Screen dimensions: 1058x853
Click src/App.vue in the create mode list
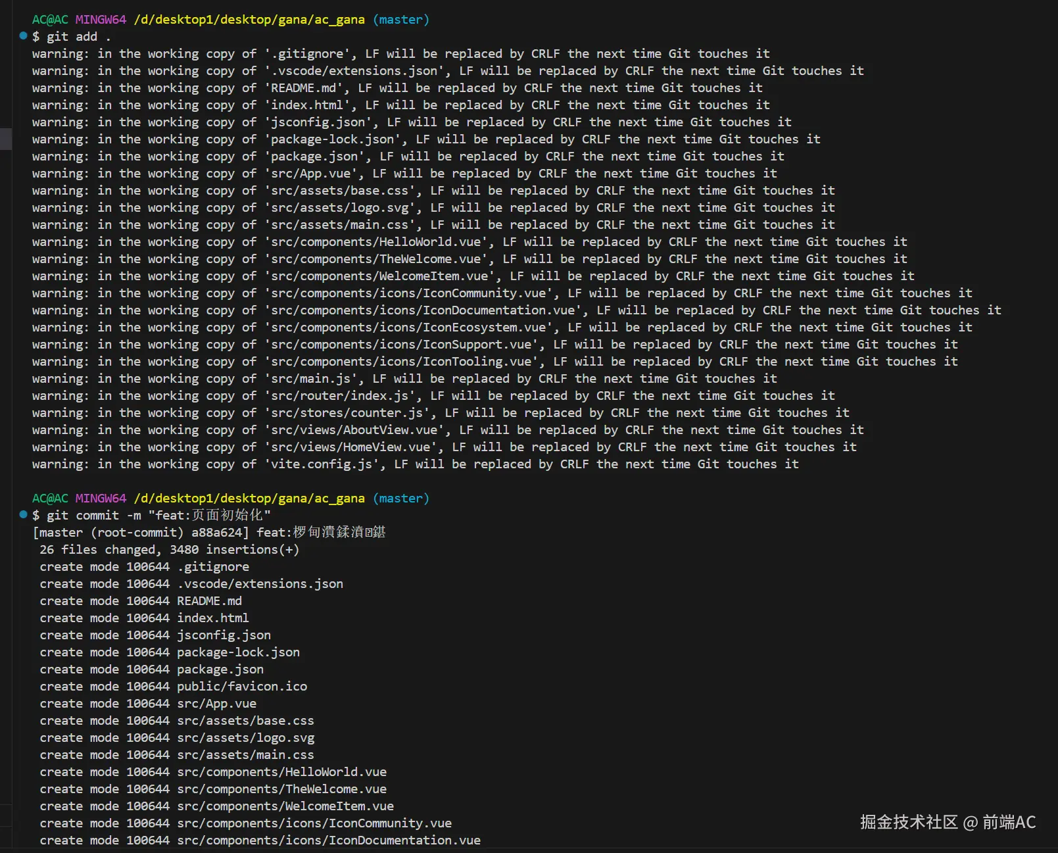[x=216, y=704]
